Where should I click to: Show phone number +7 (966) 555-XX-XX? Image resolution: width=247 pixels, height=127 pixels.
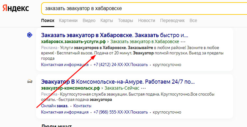tap(121, 112)
